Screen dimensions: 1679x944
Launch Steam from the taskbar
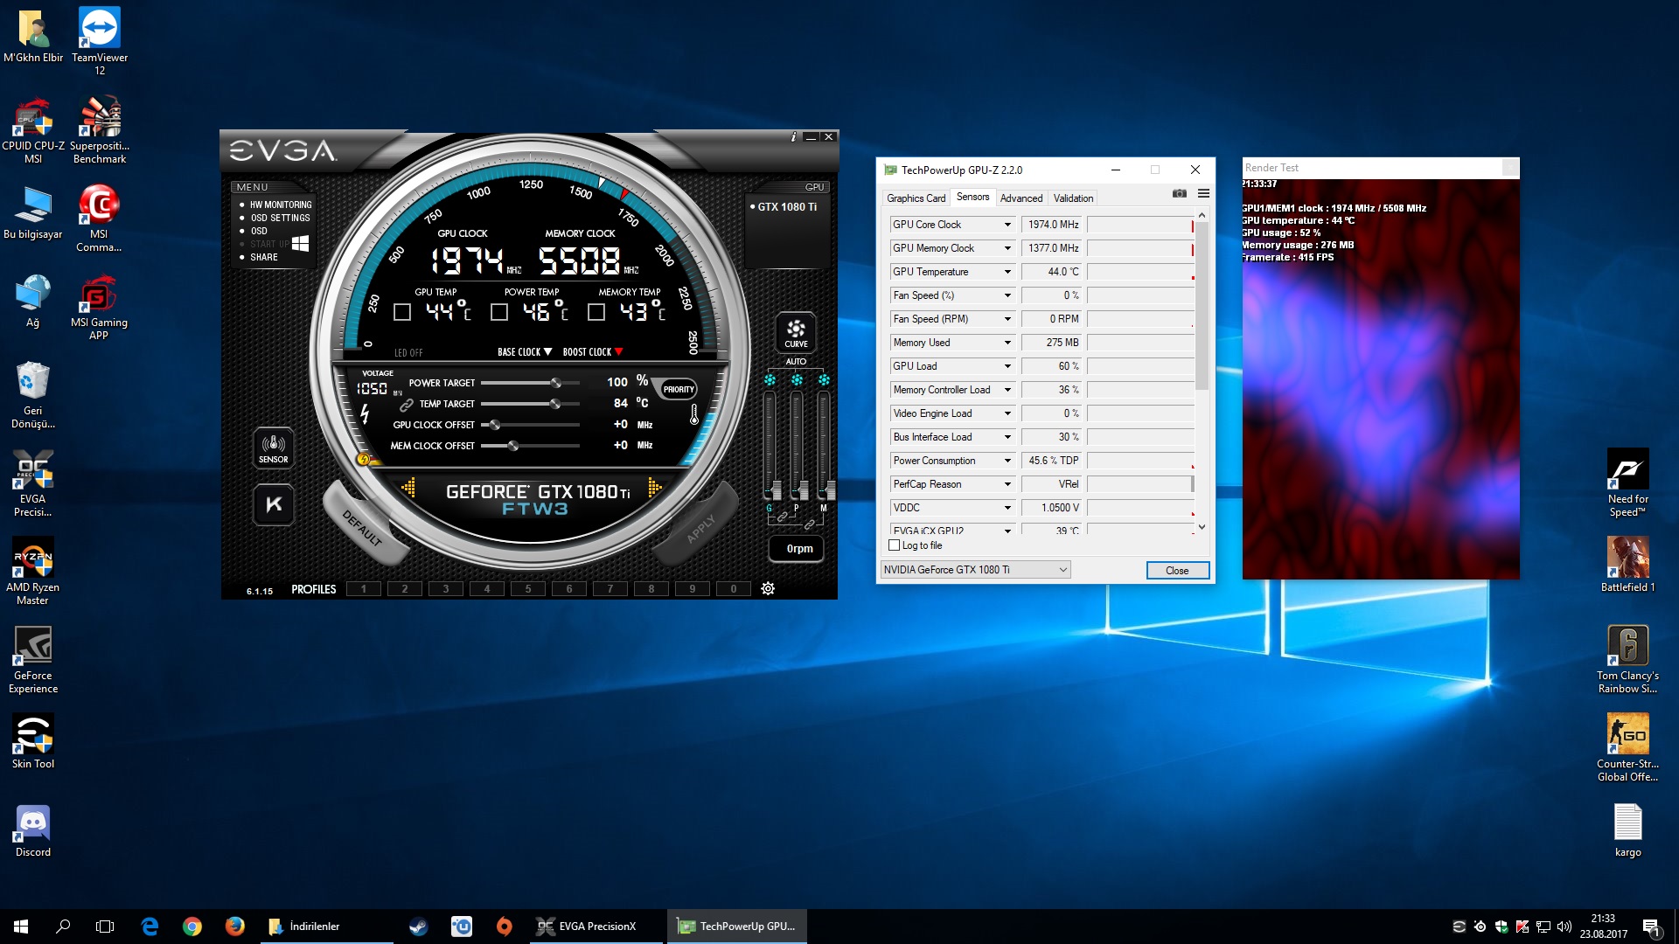coord(418,927)
